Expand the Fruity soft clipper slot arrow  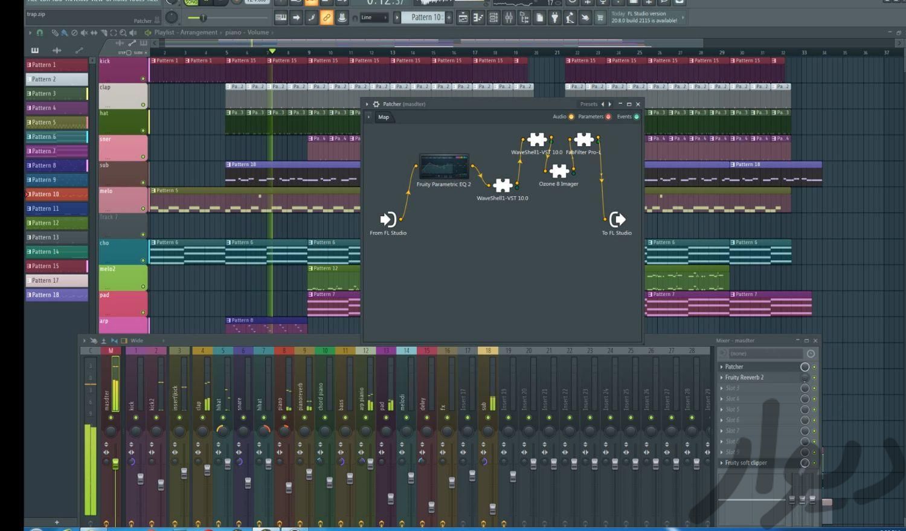tap(721, 463)
